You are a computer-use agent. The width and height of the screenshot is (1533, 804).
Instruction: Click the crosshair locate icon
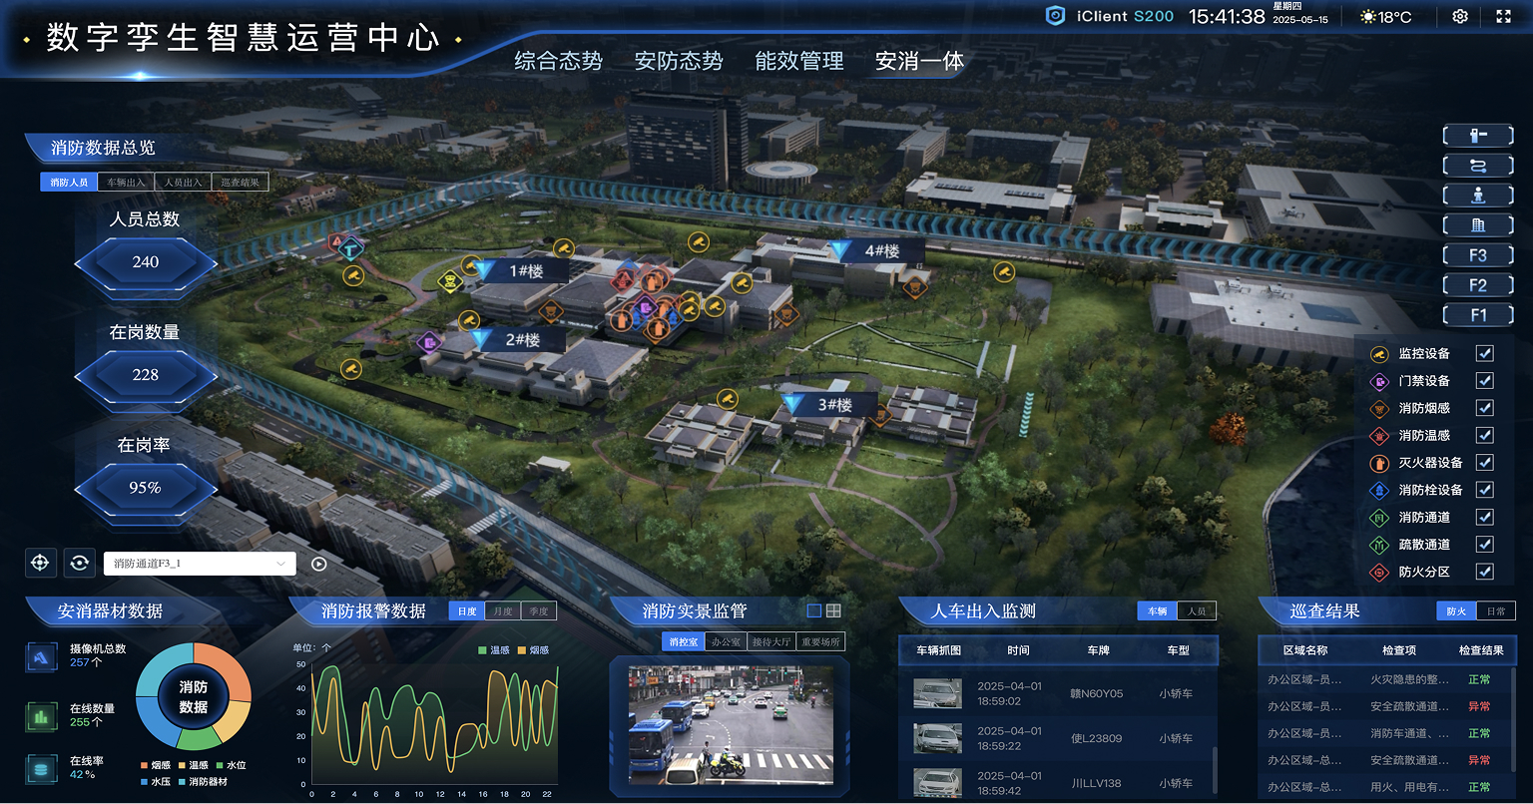click(40, 563)
